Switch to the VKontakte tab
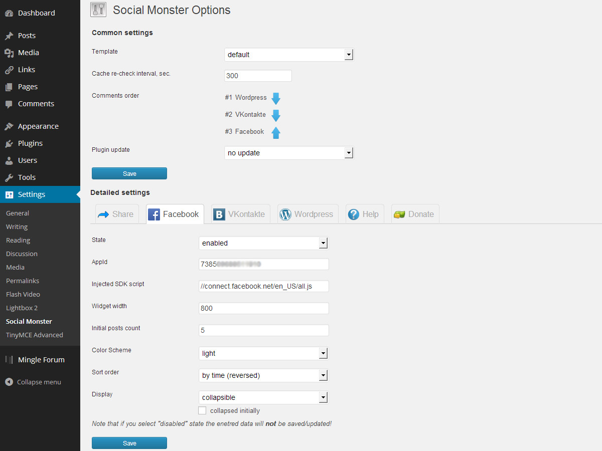Screen dimensions: 602x451 tap(241, 214)
